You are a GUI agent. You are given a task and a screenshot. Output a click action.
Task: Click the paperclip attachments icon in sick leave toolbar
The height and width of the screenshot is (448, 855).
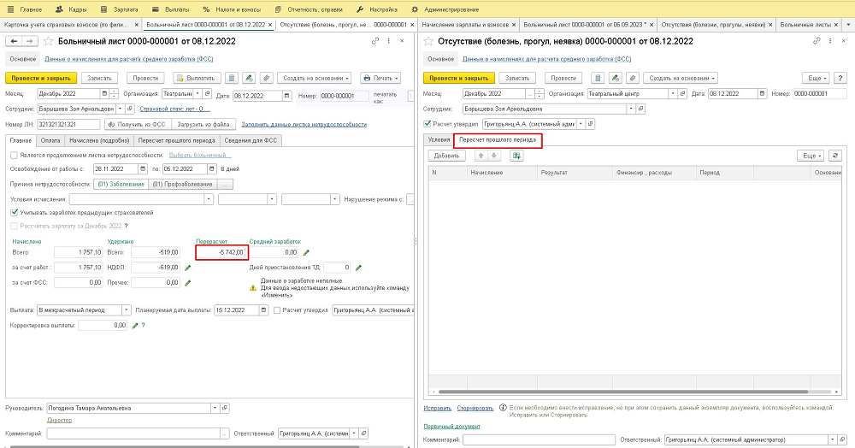tap(265, 78)
